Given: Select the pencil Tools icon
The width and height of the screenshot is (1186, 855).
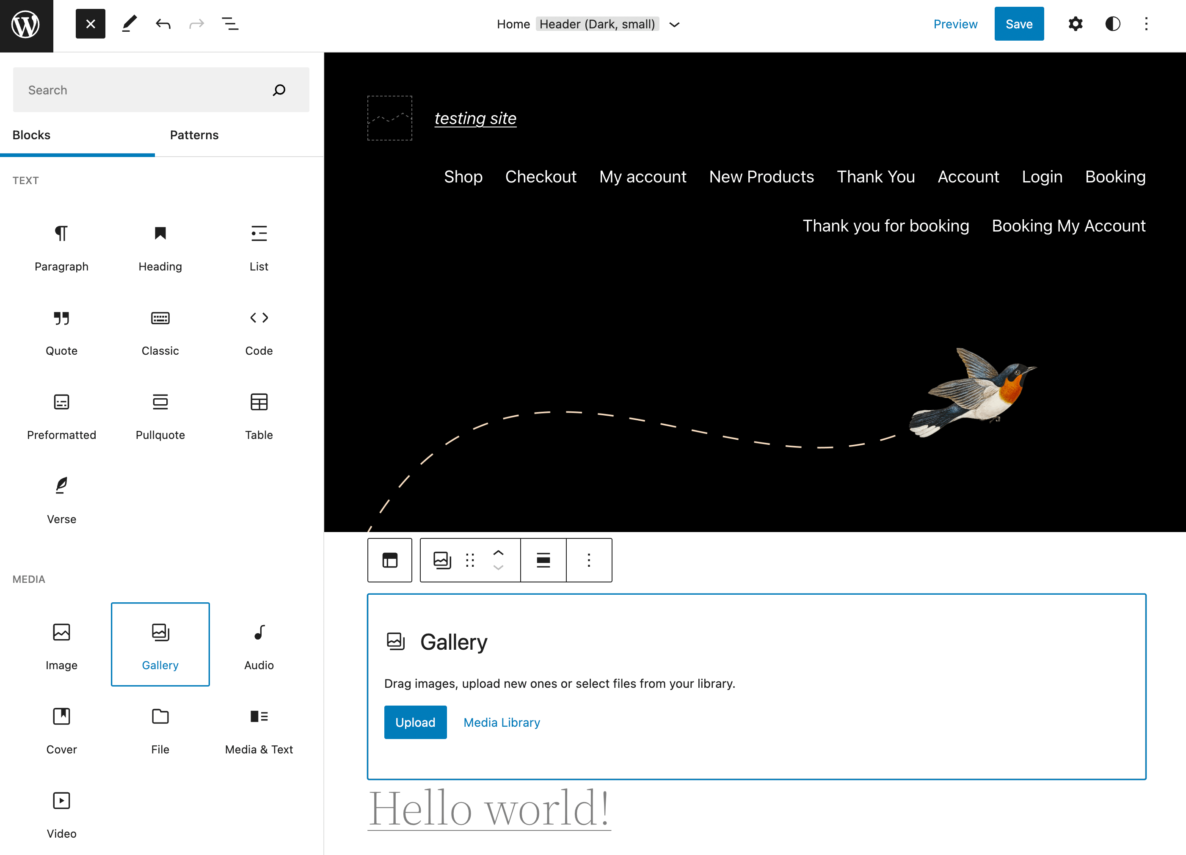Looking at the screenshot, I should tap(129, 24).
